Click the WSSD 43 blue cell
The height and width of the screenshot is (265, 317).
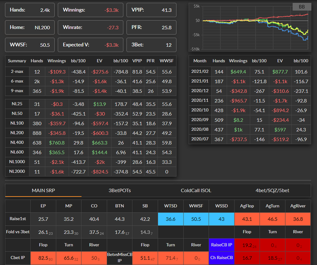coord(221,219)
